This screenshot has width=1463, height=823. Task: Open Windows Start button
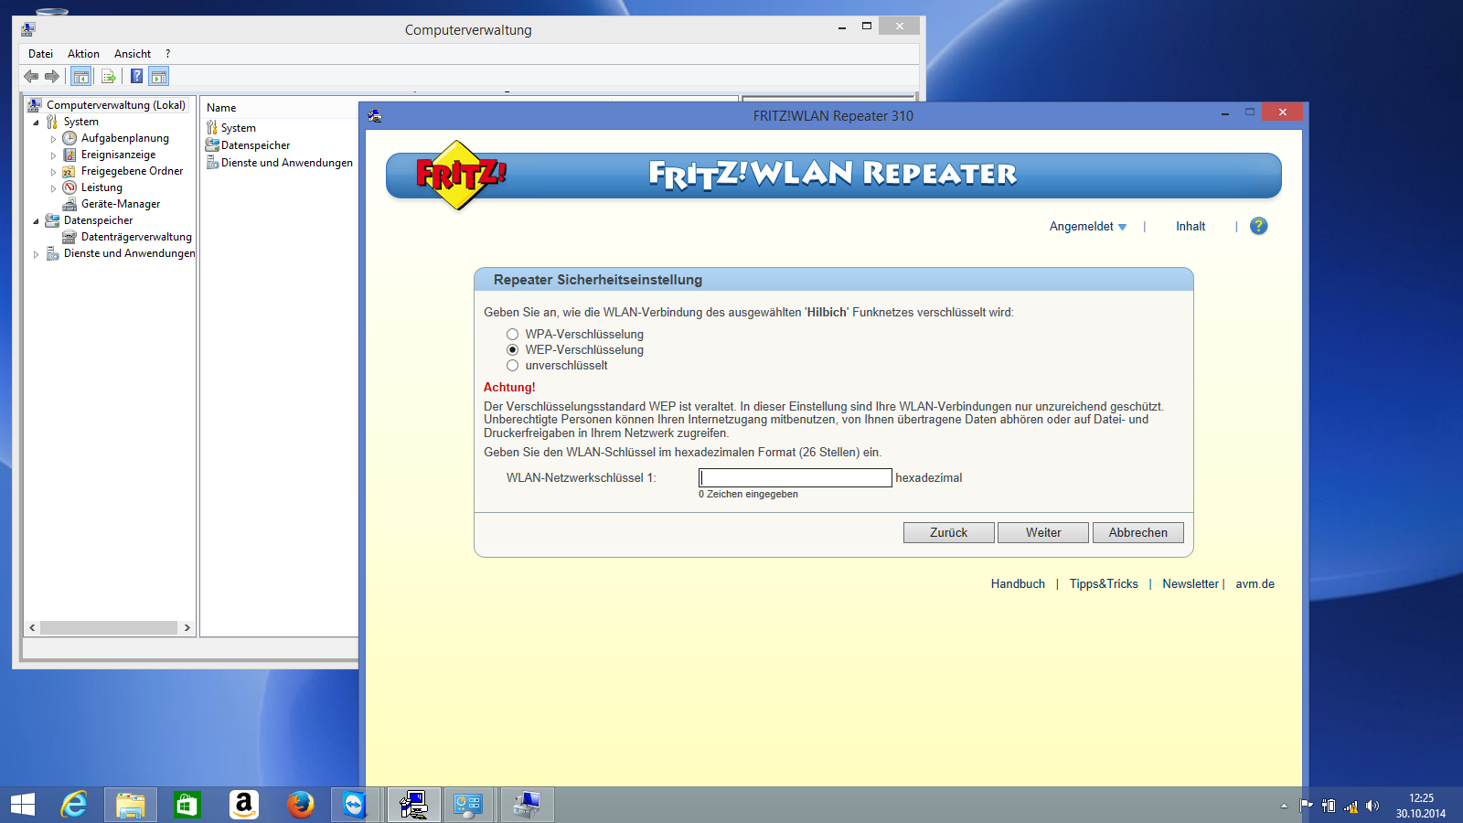pyautogui.click(x=23, y=805)
